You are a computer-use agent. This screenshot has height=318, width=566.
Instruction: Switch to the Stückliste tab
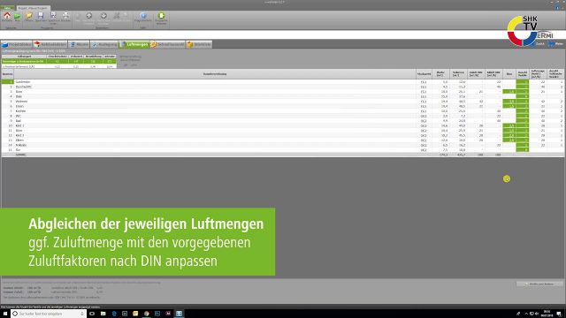click(x=199, y=44)
